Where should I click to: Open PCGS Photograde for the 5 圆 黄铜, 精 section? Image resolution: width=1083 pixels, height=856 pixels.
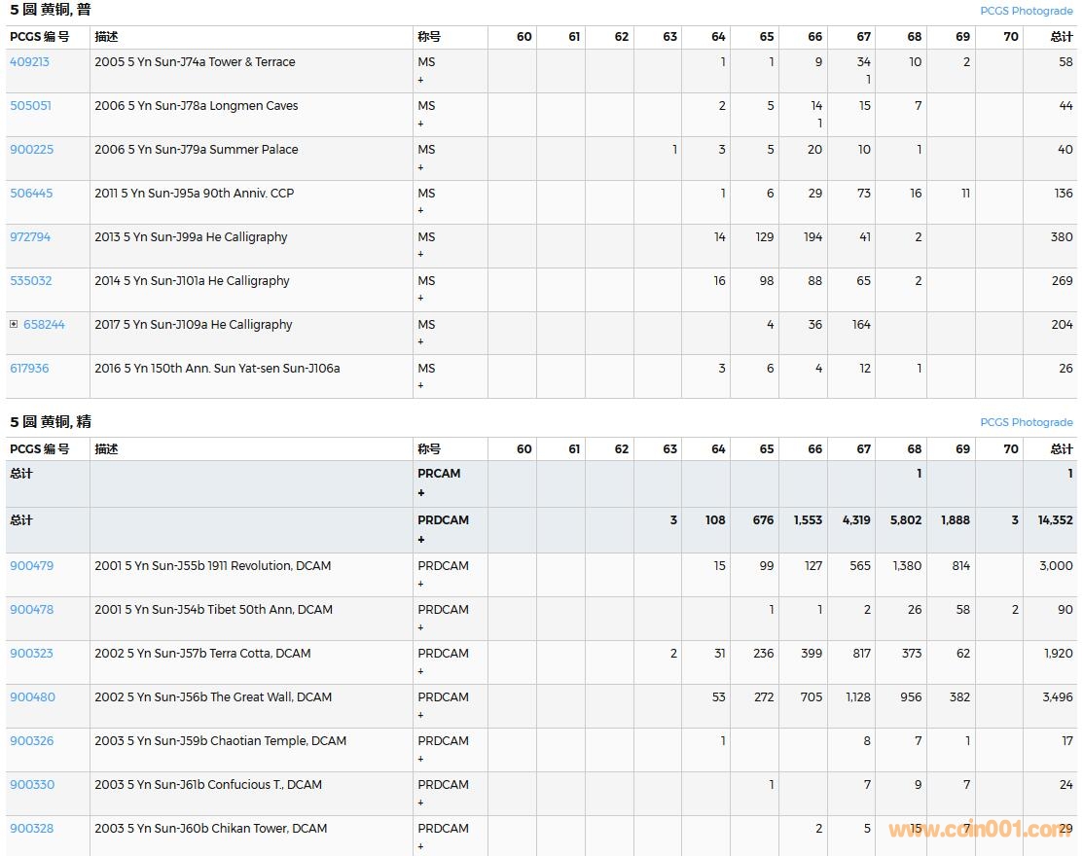[1026, 423]
